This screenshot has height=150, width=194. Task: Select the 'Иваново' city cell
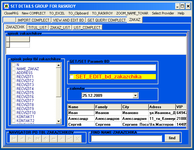[135, 113]
